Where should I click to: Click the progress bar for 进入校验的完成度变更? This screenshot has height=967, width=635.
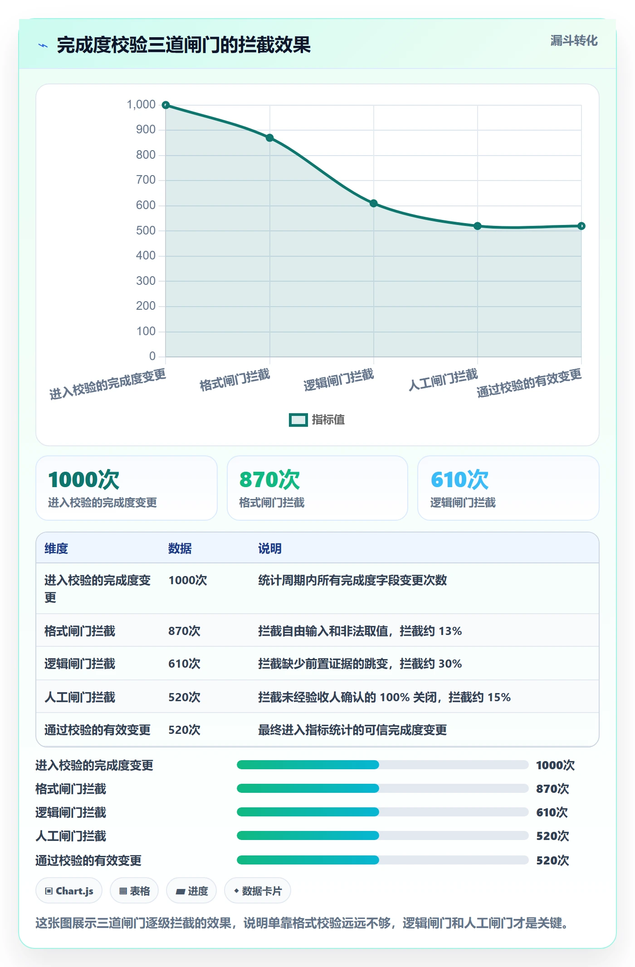(382, 765)
